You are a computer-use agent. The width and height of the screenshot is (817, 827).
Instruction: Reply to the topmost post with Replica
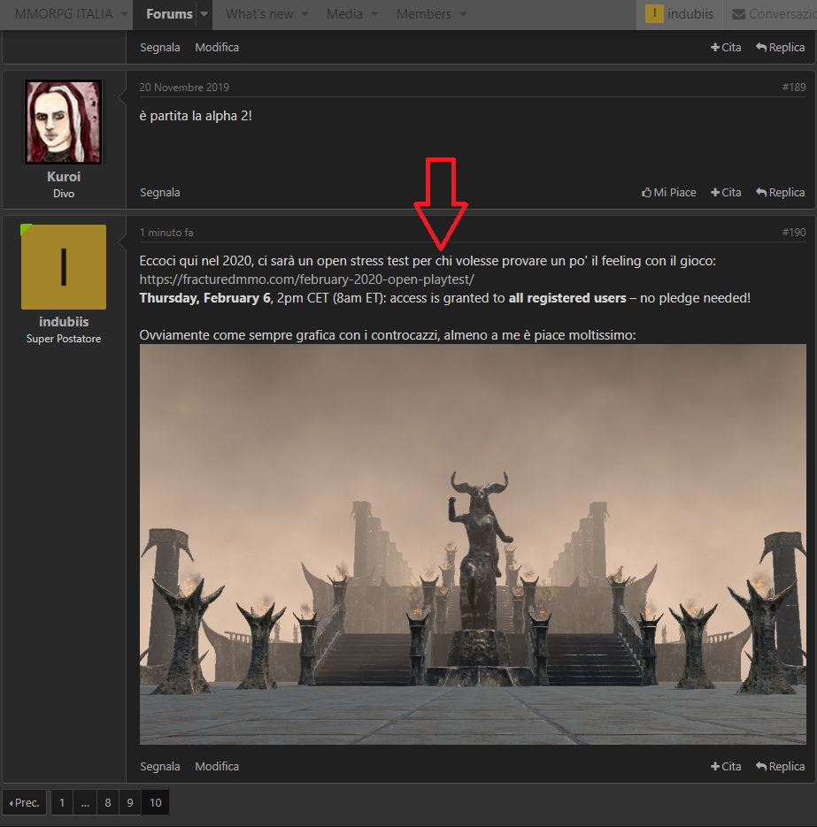780,48
